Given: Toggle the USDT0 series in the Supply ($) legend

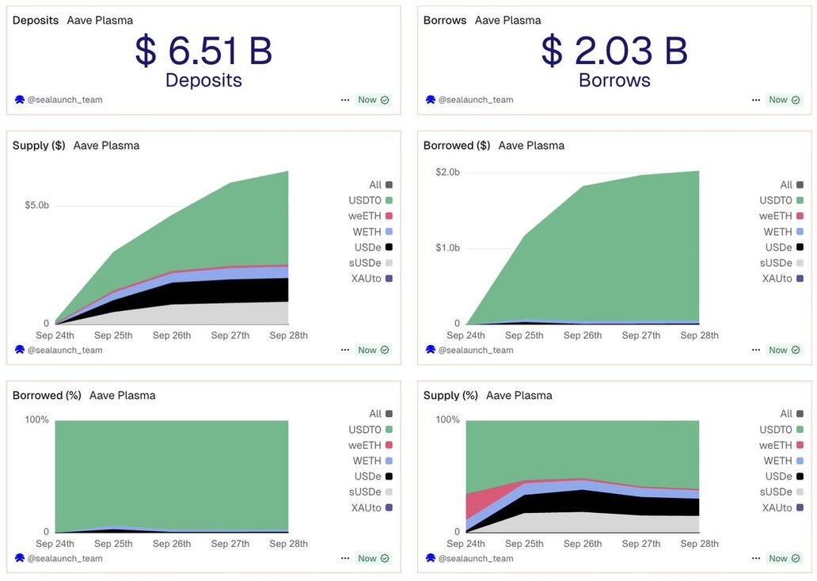Looking at the screenshot, I should [370, 200].
